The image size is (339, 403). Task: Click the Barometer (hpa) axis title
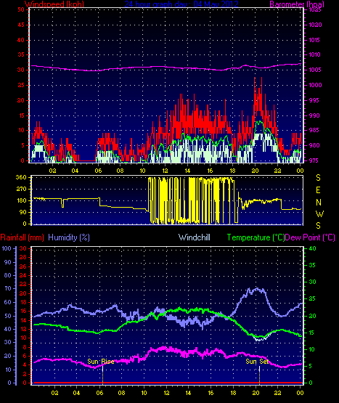click(x=297, y=4)
